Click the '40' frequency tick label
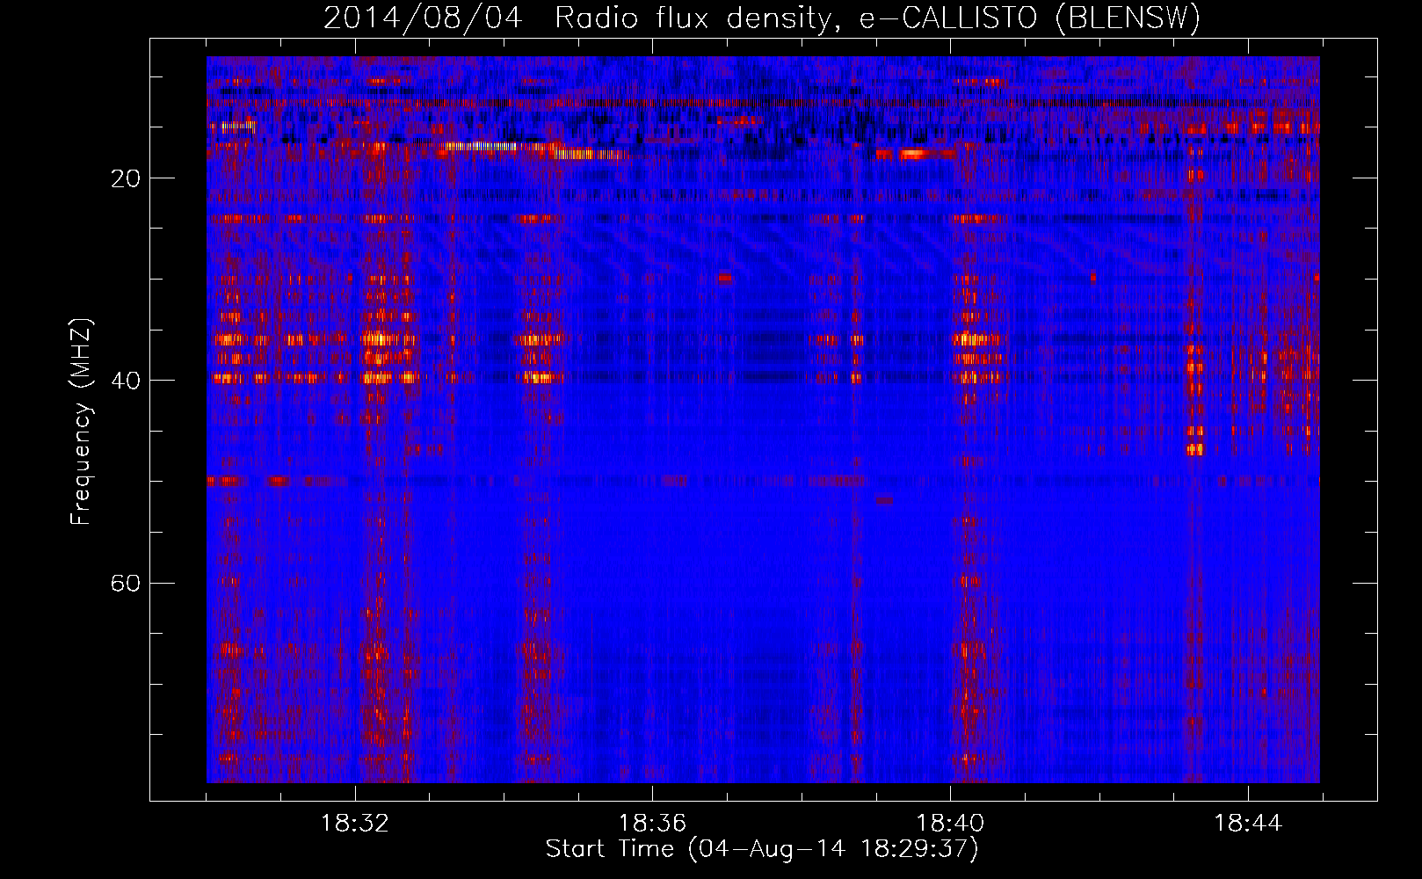The height and width of the screenshot is (879, 1422). pos(126,381)
